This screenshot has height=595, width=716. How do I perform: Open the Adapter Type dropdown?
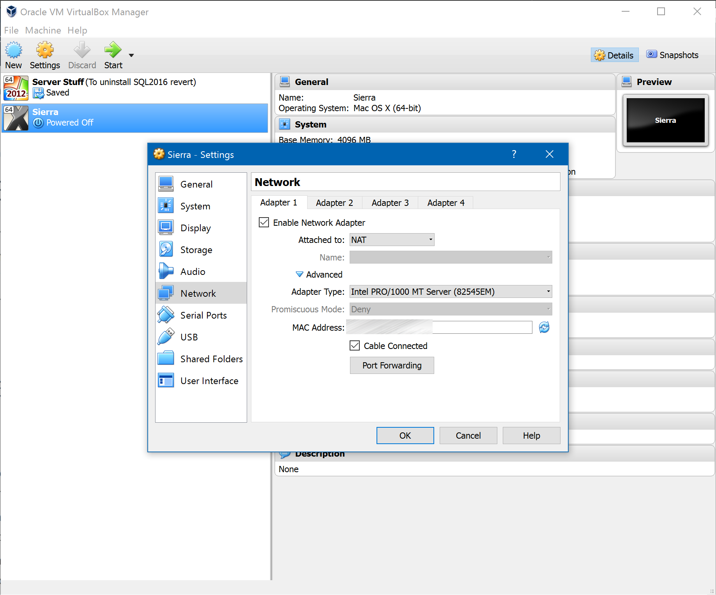[x=451, y=292]
